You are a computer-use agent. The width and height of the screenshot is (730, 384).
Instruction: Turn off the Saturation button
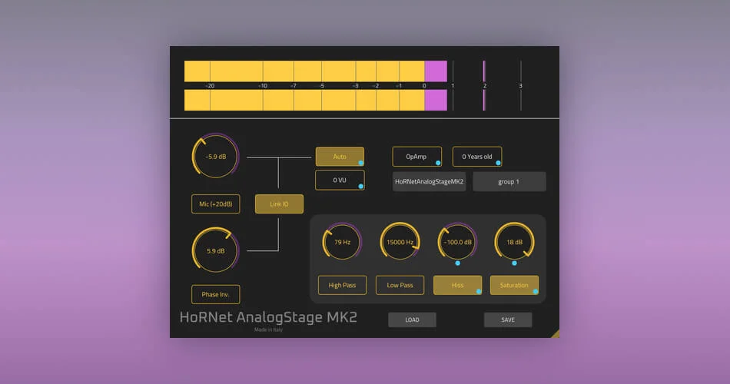point(514,285)
